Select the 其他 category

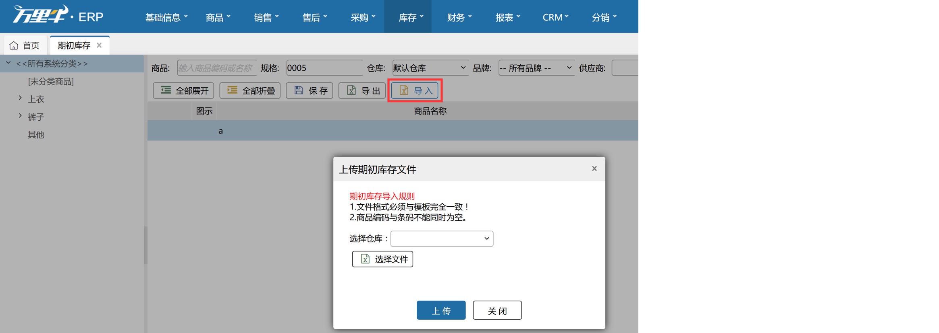(x=36, y=135)
